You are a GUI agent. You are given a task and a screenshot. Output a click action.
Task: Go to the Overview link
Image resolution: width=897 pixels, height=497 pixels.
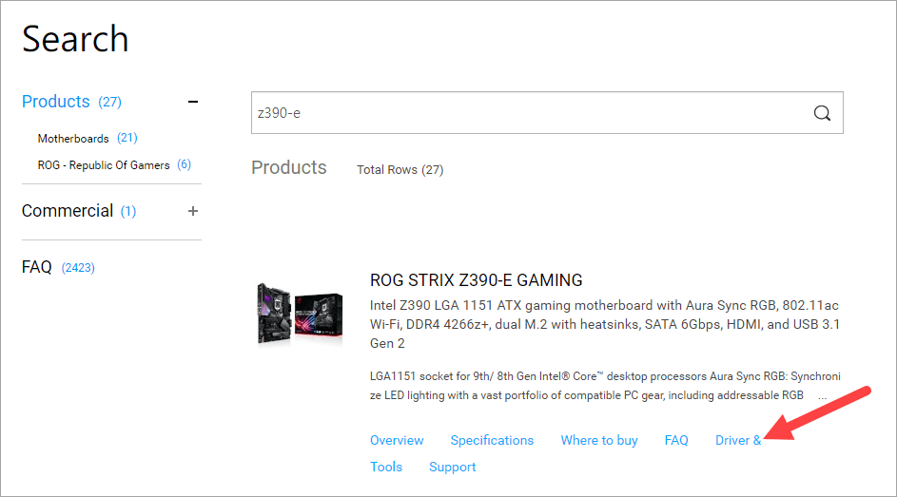click(x=397, y=441)
